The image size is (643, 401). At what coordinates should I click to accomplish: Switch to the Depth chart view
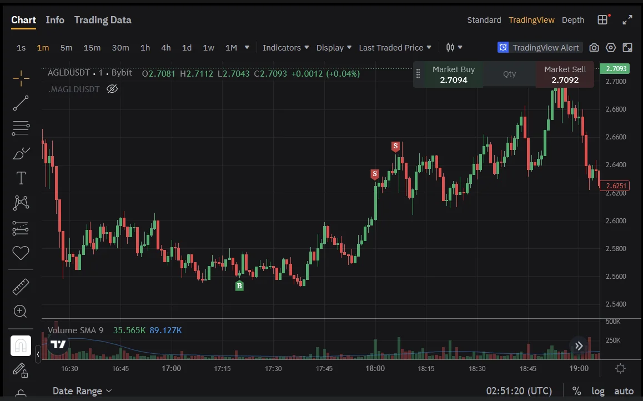[573, 20]
